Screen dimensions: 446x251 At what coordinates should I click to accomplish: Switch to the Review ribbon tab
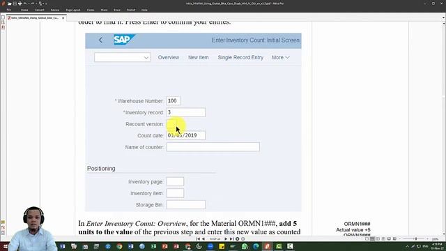55,10
